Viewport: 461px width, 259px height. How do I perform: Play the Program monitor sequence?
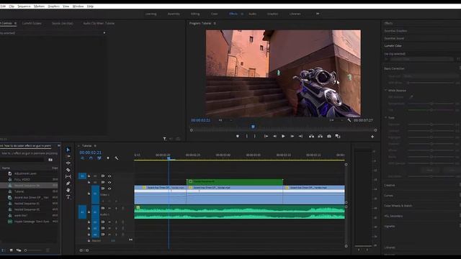tap(283, 136)
